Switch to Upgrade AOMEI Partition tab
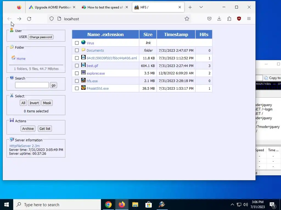 click(x=52, y=7)
